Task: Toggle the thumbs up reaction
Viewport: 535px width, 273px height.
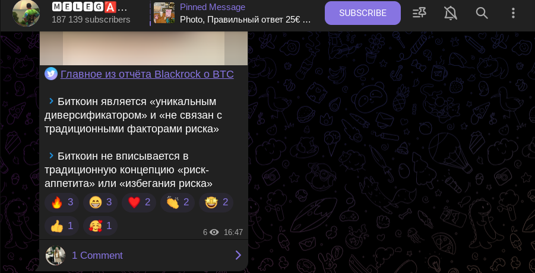Action: pyautogui.click(x=62, y=226)
